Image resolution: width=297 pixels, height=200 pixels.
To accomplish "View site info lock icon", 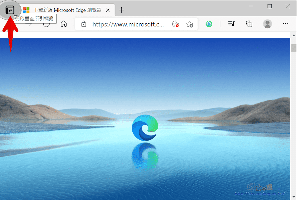I will click(83, 24).
